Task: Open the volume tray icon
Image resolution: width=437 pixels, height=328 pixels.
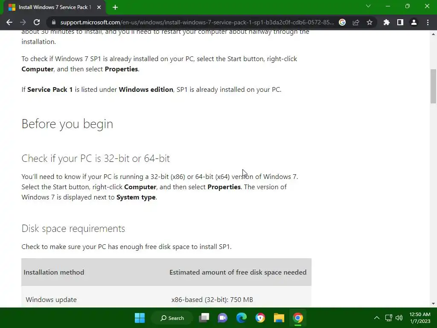Action: [x=399, y=318]
